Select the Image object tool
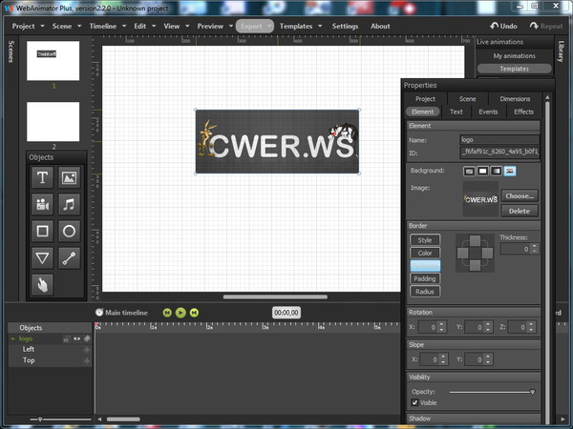This screenshot has width=573, height=429. coord(69,177)
